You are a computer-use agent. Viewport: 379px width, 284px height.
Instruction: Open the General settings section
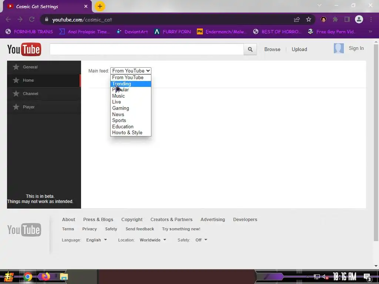pyautogui.click(x=44, y=67)
